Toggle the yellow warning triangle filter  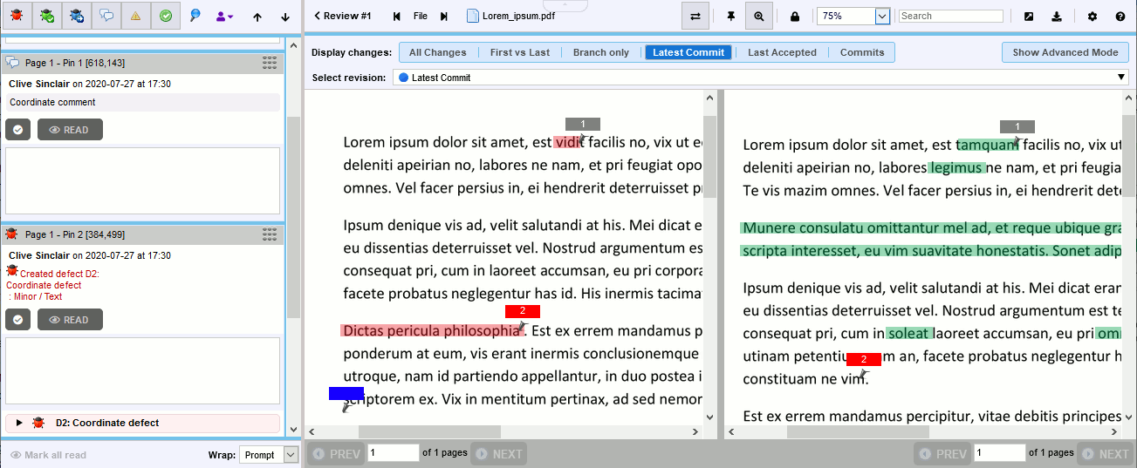(x=135, y=16)
